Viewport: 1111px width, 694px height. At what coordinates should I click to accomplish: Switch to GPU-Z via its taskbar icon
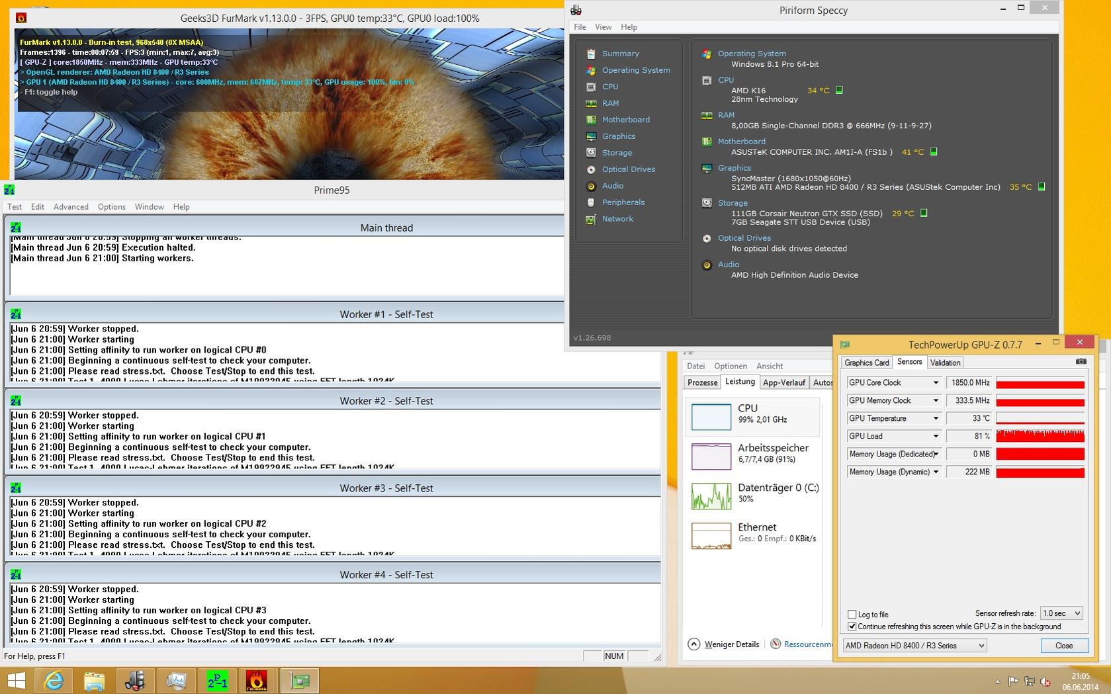[x=300, y=681]
